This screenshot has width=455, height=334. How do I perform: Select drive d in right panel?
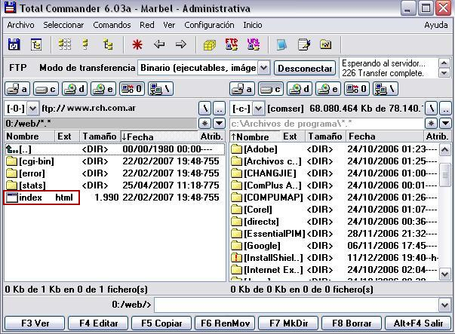click(299, 89)
